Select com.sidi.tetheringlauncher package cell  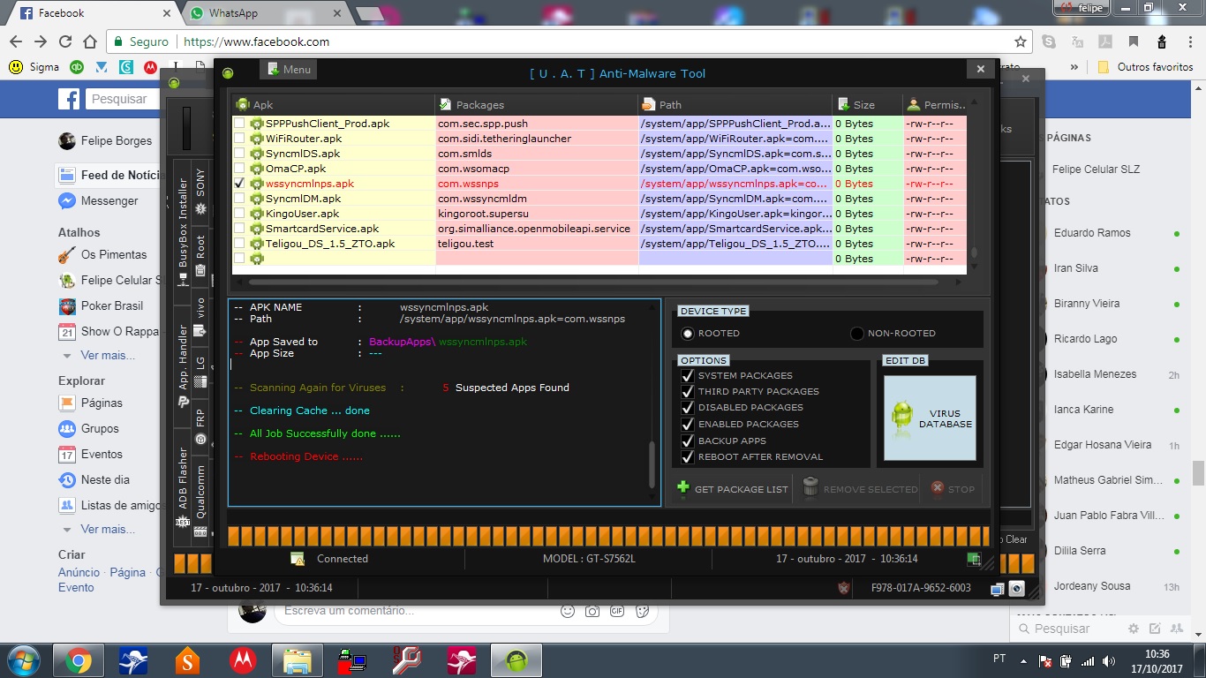click(x=537, y=139)
